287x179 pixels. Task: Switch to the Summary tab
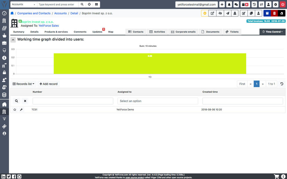point(19,32)
